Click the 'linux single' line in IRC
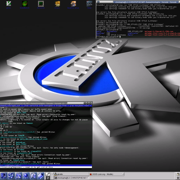180x180 pixels. 44,120
